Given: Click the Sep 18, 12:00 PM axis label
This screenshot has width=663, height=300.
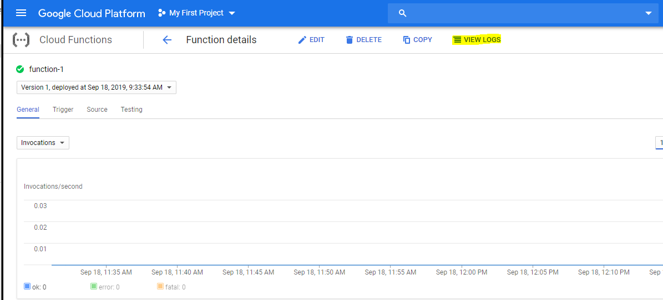Looking at the screenshot, I should click(x=462, y=272).
